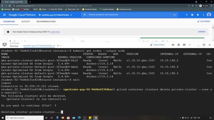The height and width of the screenshot is (120, 214).
Task: Open the Windows Start menu
Action: click(2, 118)
